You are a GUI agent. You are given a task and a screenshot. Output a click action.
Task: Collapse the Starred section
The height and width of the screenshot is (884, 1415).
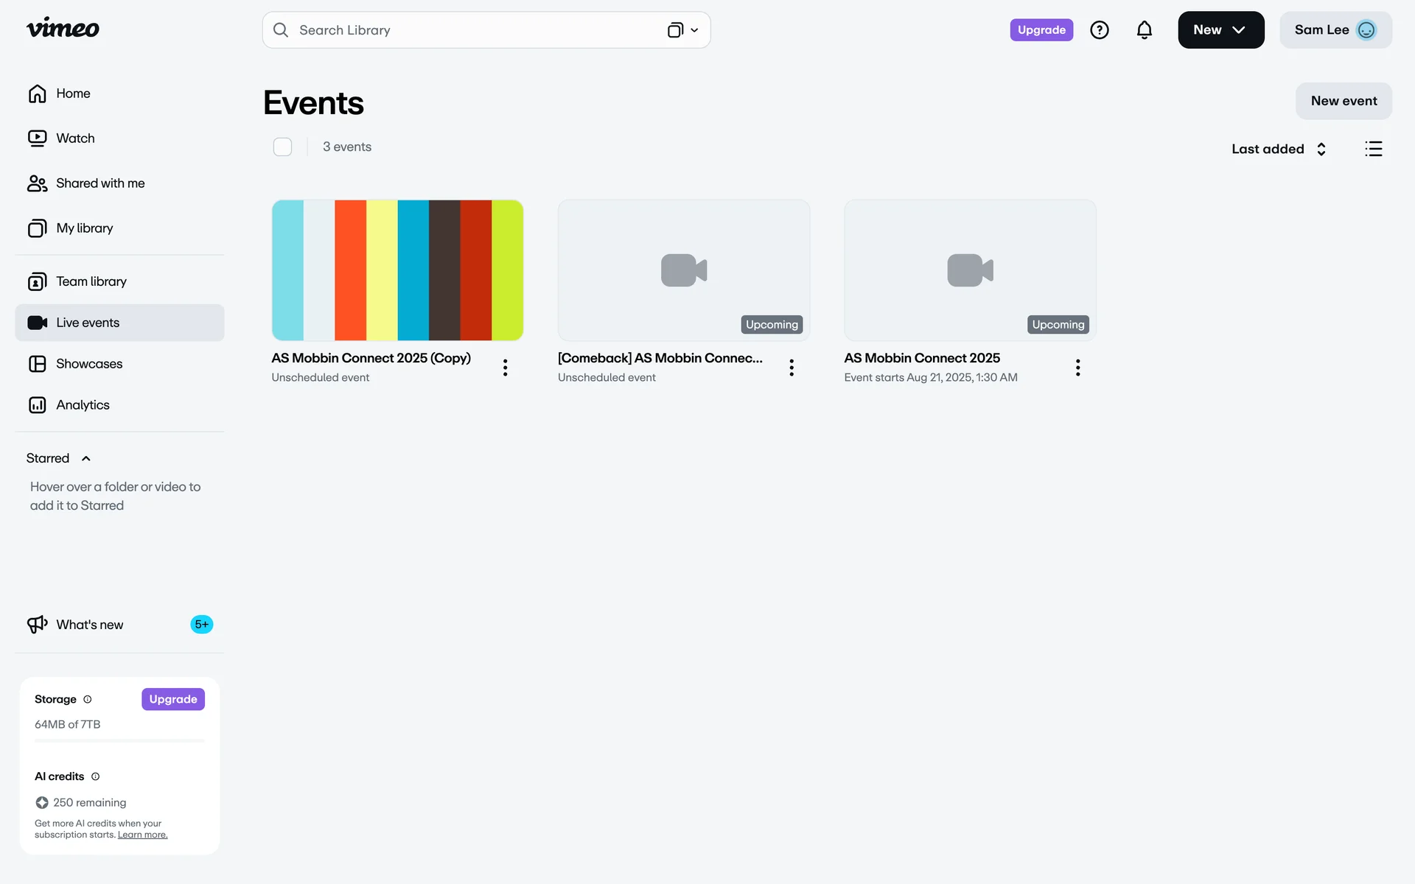click(85, 458)
